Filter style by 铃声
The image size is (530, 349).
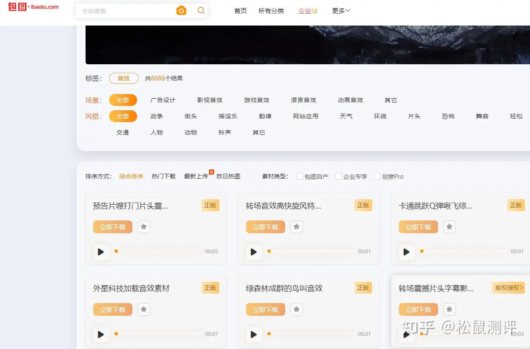[225, 132]
